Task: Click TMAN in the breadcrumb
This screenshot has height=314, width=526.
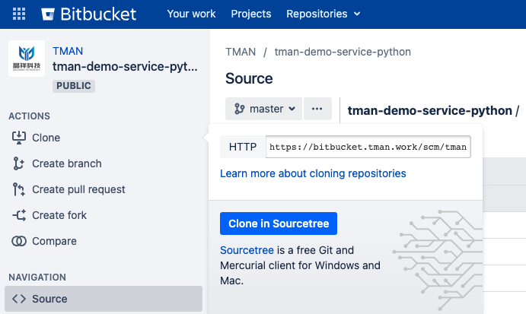Action: click(x=241, y=52)
